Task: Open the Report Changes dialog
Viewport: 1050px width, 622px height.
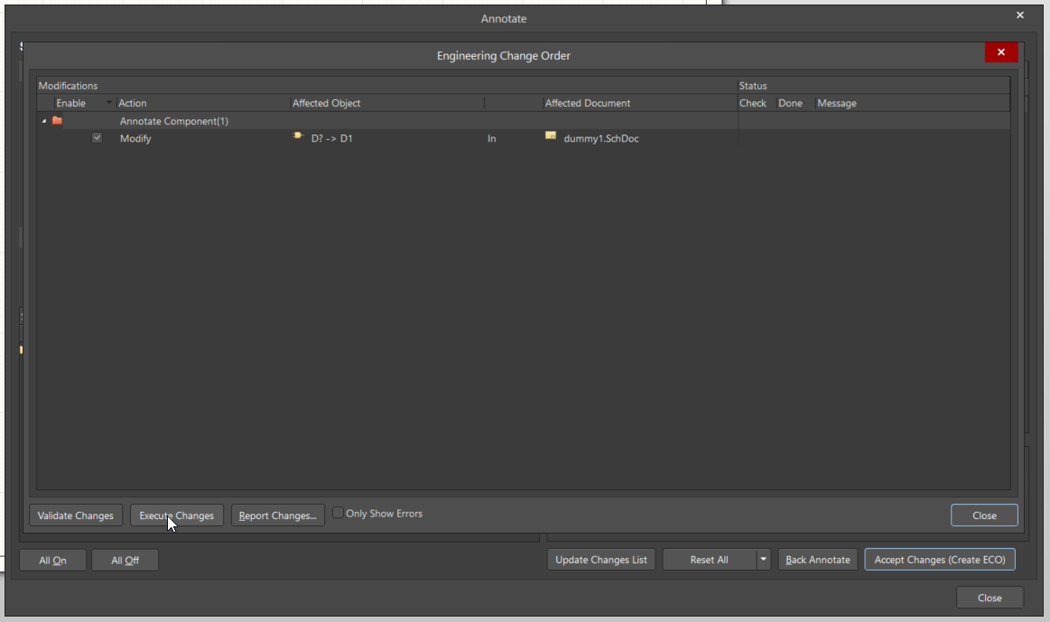Action: [277, 515]
